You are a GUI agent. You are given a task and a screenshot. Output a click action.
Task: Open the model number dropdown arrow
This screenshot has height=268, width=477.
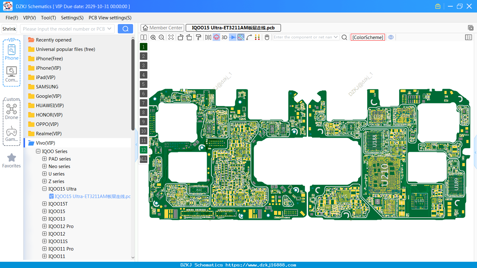click(109, 29)
